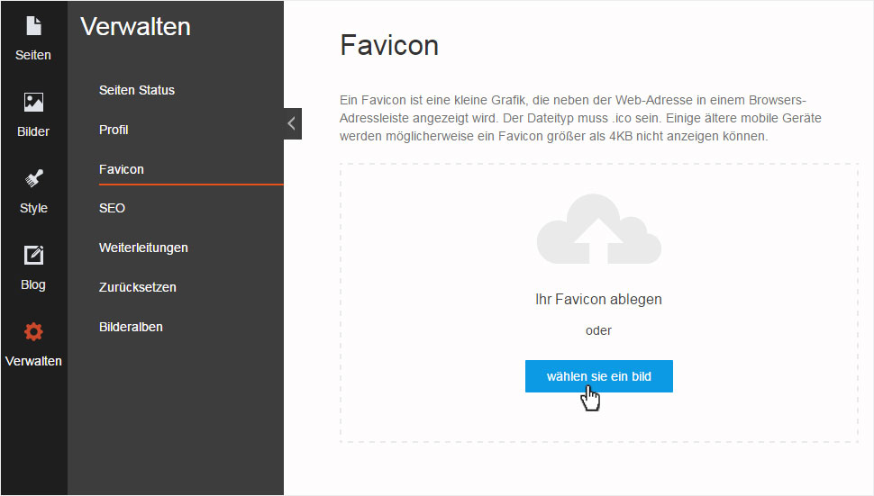Open the Blog edit icon
Viewport: 874px width, 496px height.
tap(33, 255)
